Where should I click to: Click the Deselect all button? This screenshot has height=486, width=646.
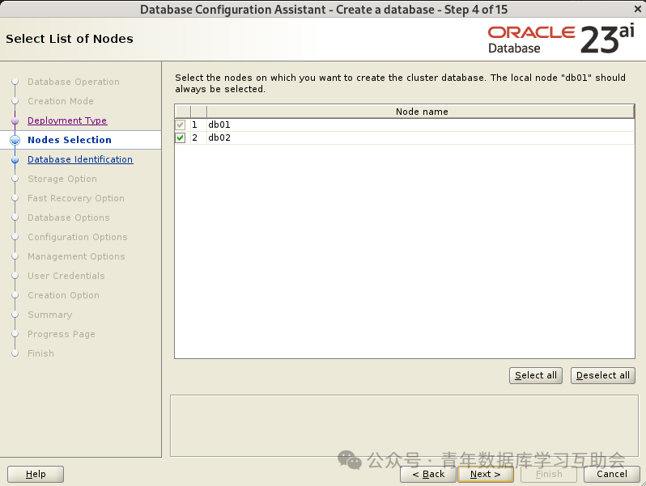click(x=603, y=375)
